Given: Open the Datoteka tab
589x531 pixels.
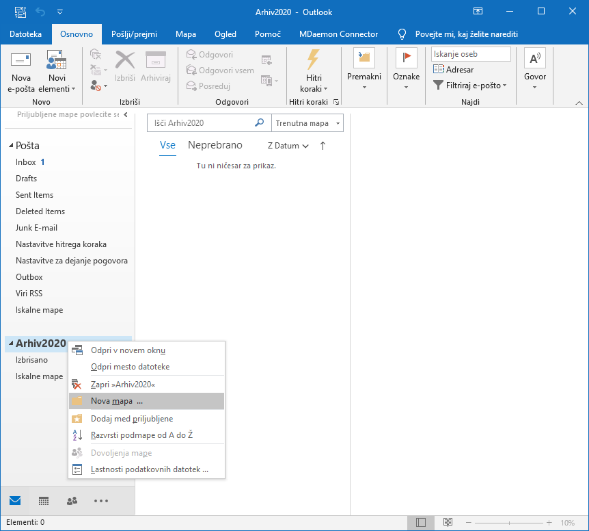Looking at the screenshot, I should pos(25,34).
